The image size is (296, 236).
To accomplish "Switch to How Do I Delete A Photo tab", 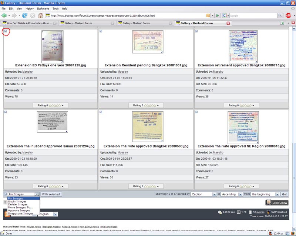I will click(x=29, y=23).
